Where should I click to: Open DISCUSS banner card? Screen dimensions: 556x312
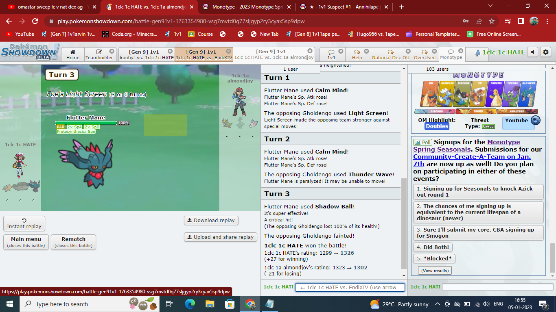(x=462, y=93)
